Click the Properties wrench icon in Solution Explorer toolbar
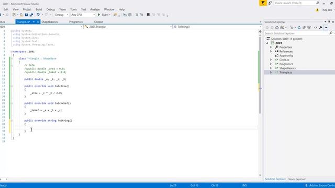This screenshot has height=188, width=335. click(x=321, y=28)
